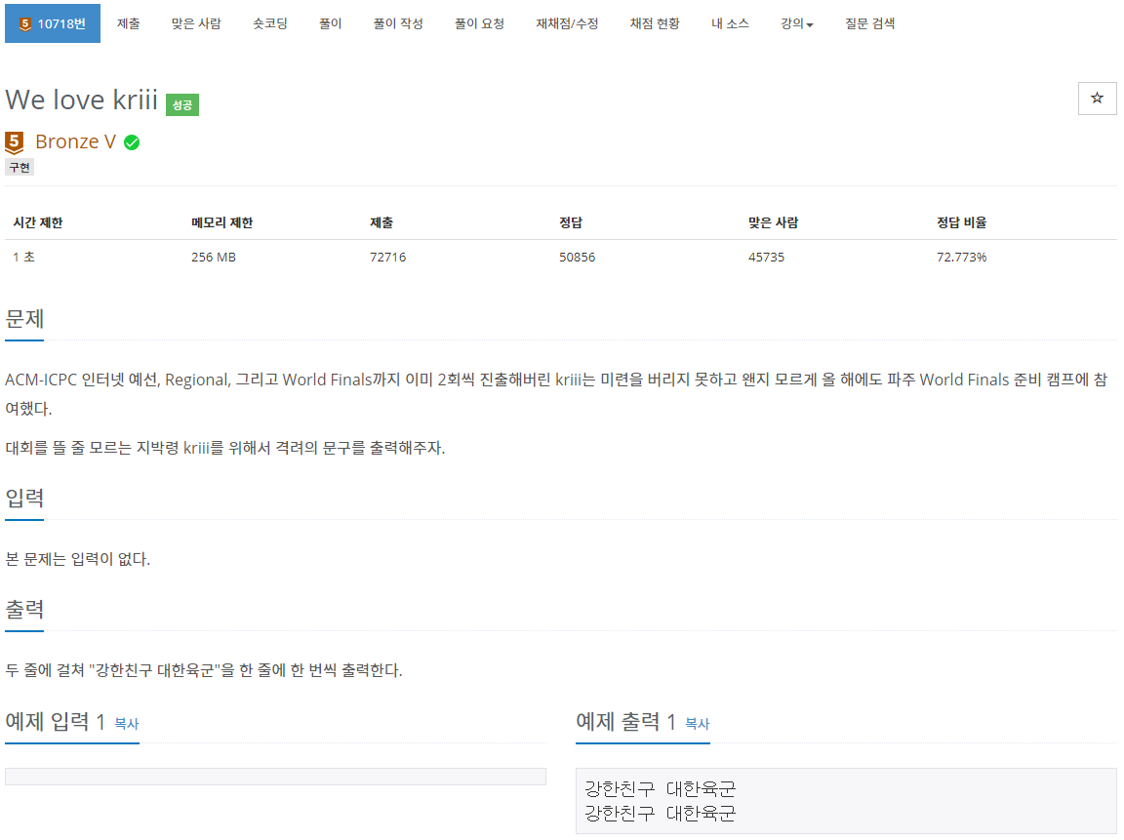Open the 내 소스 tab
This screenshot has width=1124, height=840.
click(731, 23)
